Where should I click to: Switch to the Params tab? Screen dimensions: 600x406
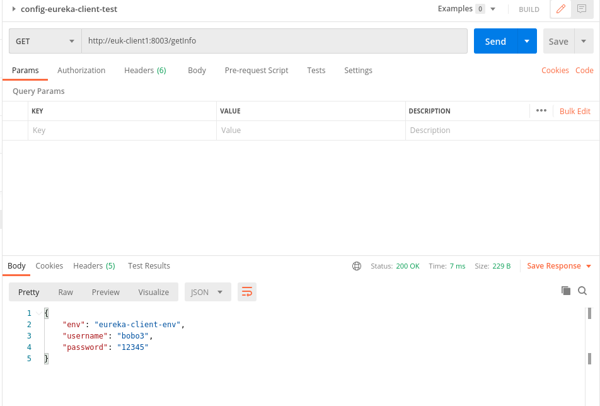[25, 71]
